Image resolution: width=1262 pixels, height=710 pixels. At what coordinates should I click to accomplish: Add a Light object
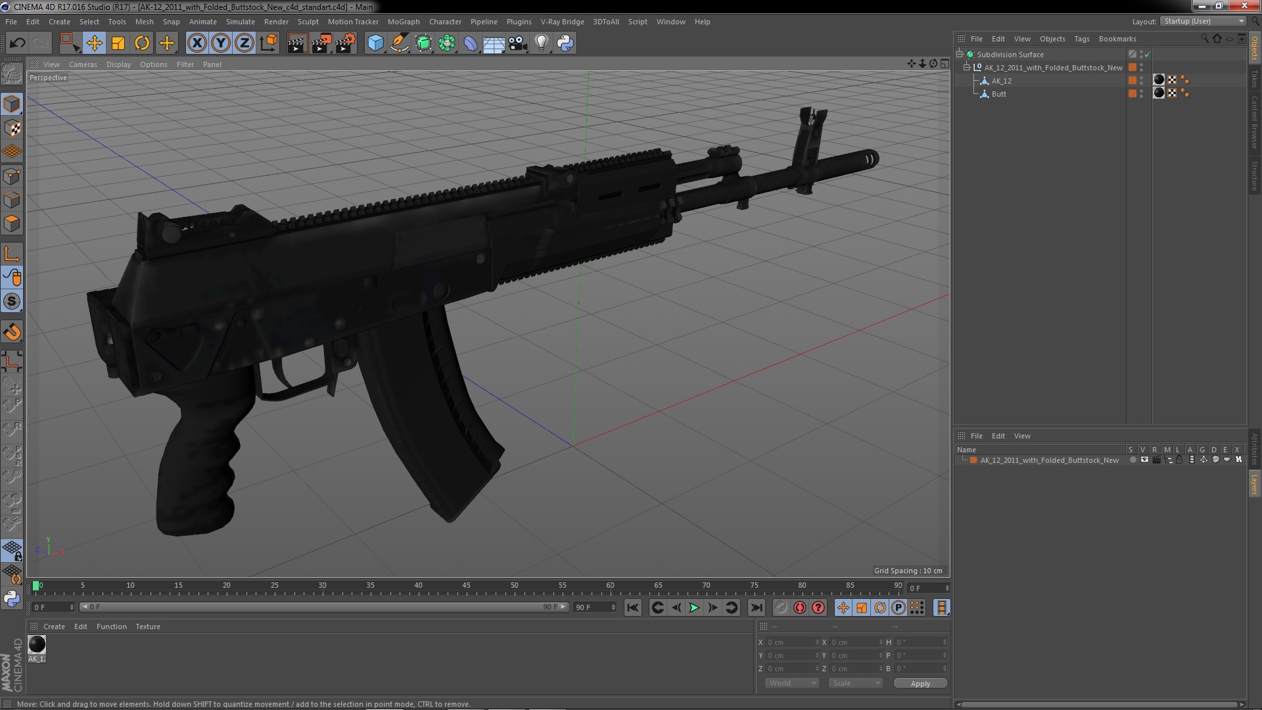542,43
